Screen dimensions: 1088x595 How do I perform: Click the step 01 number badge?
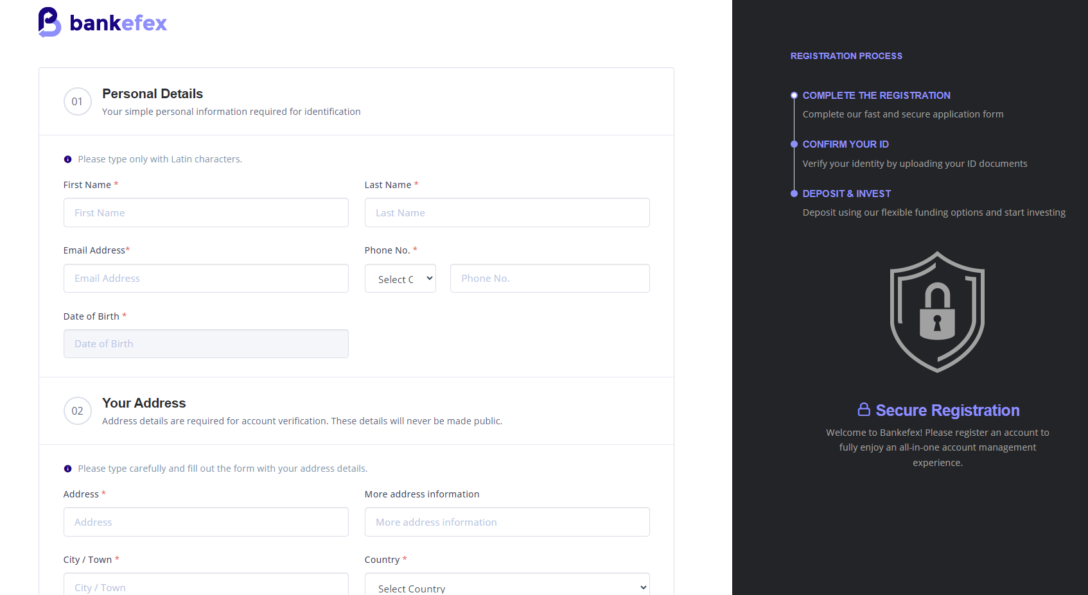pos(78,101)
